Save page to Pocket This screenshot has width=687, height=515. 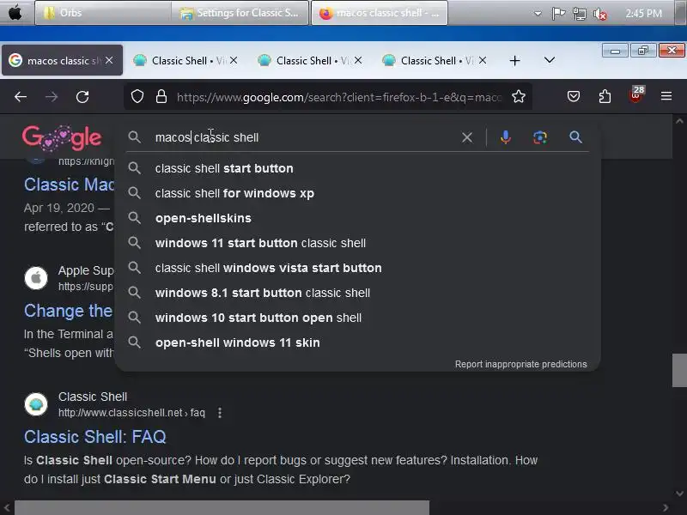(x=574, y=96)
